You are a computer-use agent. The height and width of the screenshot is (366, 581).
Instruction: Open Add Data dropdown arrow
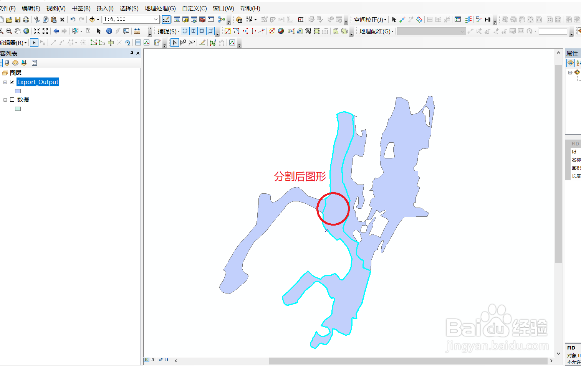click(98, 20)
